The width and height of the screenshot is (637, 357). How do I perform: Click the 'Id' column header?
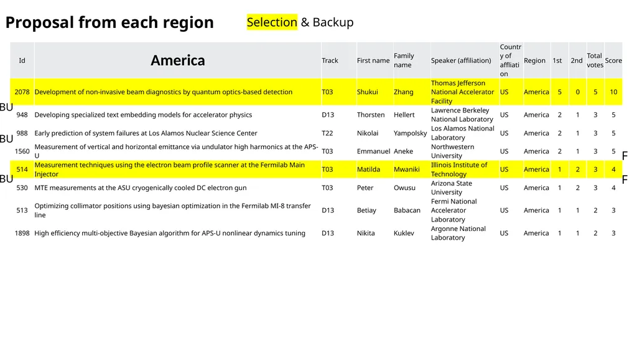(x=22, y=60)
